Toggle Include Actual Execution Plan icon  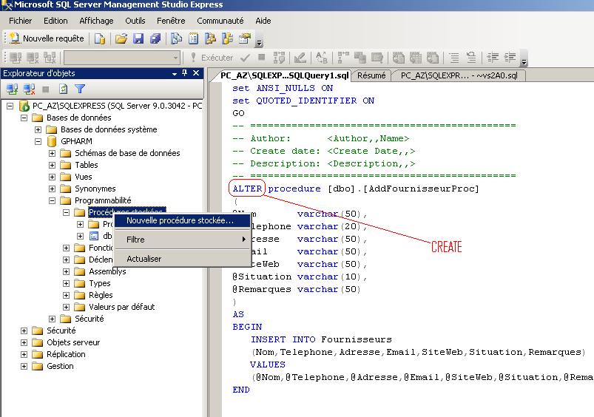click(343, 58)
